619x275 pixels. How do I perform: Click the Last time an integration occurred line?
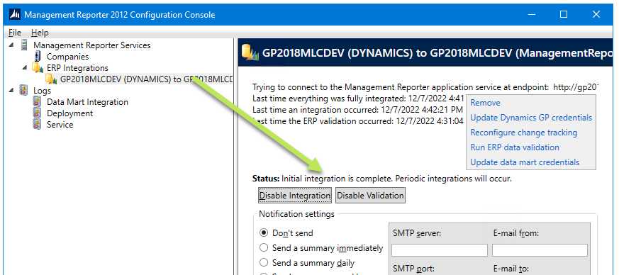357,109
